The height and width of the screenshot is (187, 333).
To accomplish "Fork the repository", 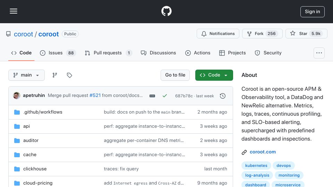I will pyautogui.click(x=262, y=34).
